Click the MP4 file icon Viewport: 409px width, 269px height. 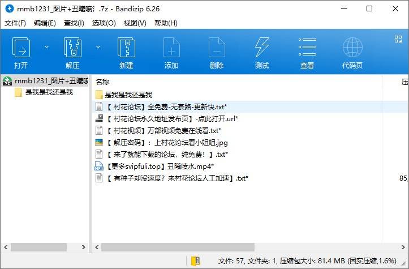(x=99, y=166)
